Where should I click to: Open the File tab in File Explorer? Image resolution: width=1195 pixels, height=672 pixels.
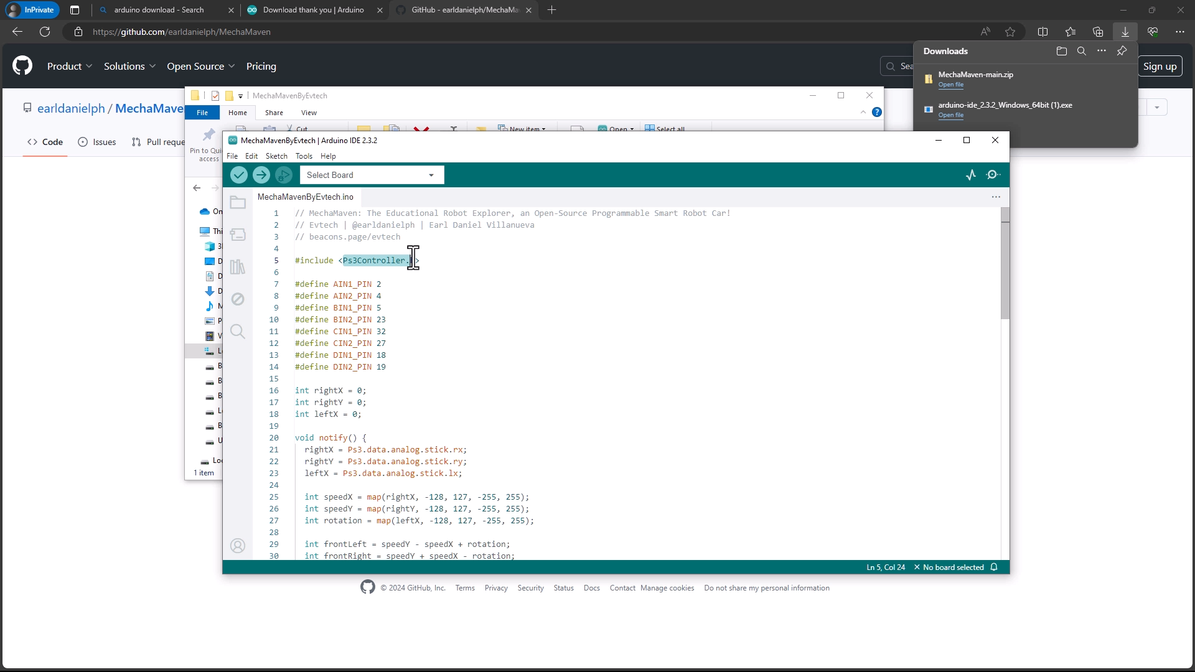pos(202,113)
